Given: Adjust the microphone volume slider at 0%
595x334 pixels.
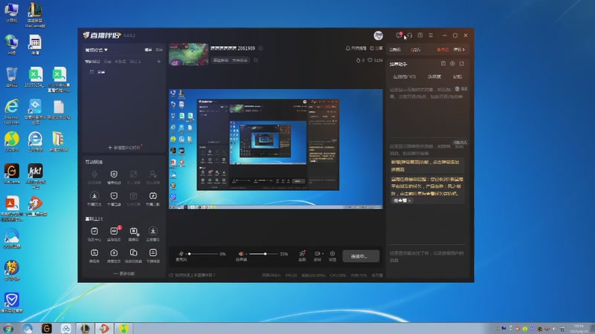Looking at the screenshot, I should click(203, 254).
